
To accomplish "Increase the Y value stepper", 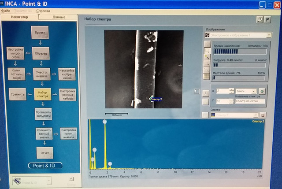I will click(231, 100).
